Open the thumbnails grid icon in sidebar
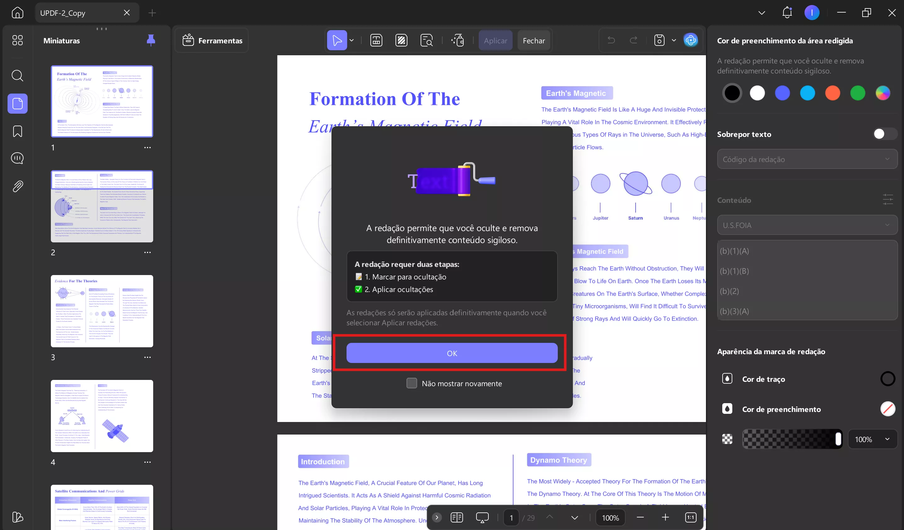904x530 pixels. point(17,40)
